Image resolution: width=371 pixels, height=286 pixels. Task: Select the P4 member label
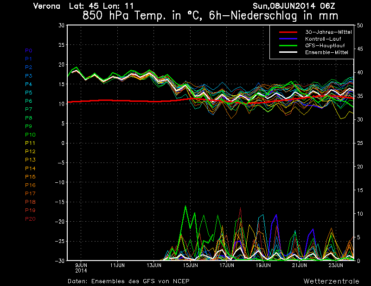coord(29,84)
